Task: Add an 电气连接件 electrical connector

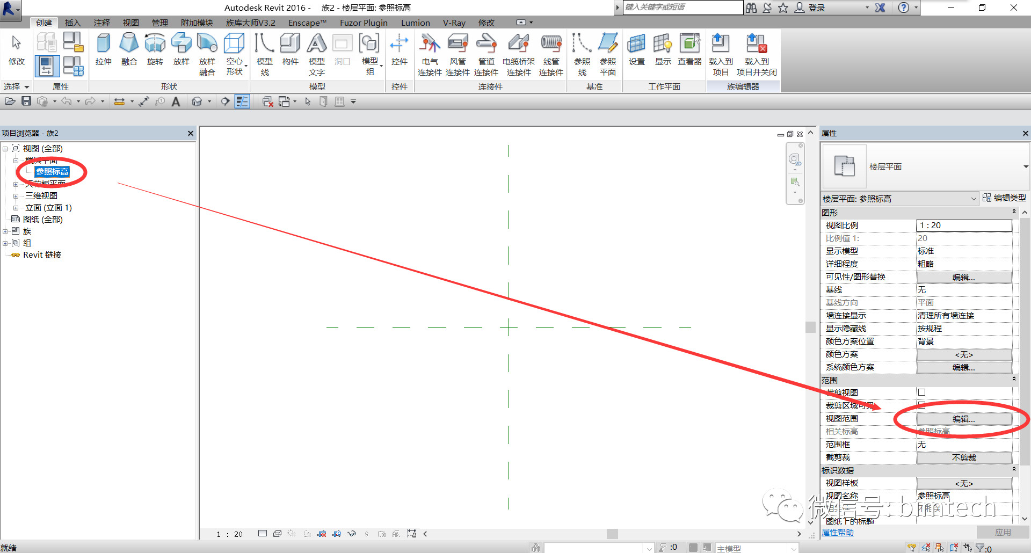Action: click(x=430, y=54)
